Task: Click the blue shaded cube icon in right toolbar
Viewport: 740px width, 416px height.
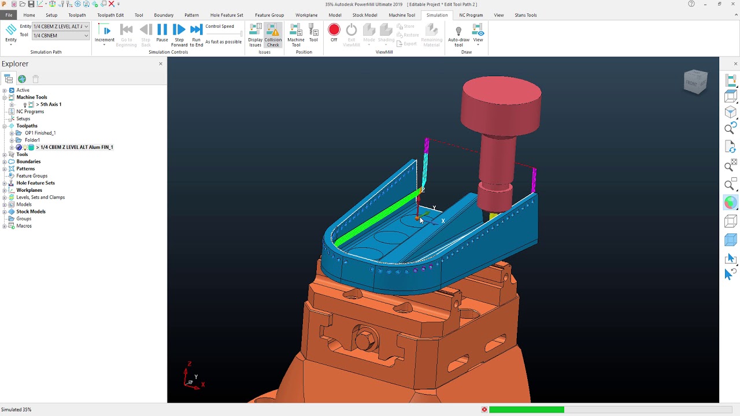Action: pyautogui.click(x=731, y=240)
